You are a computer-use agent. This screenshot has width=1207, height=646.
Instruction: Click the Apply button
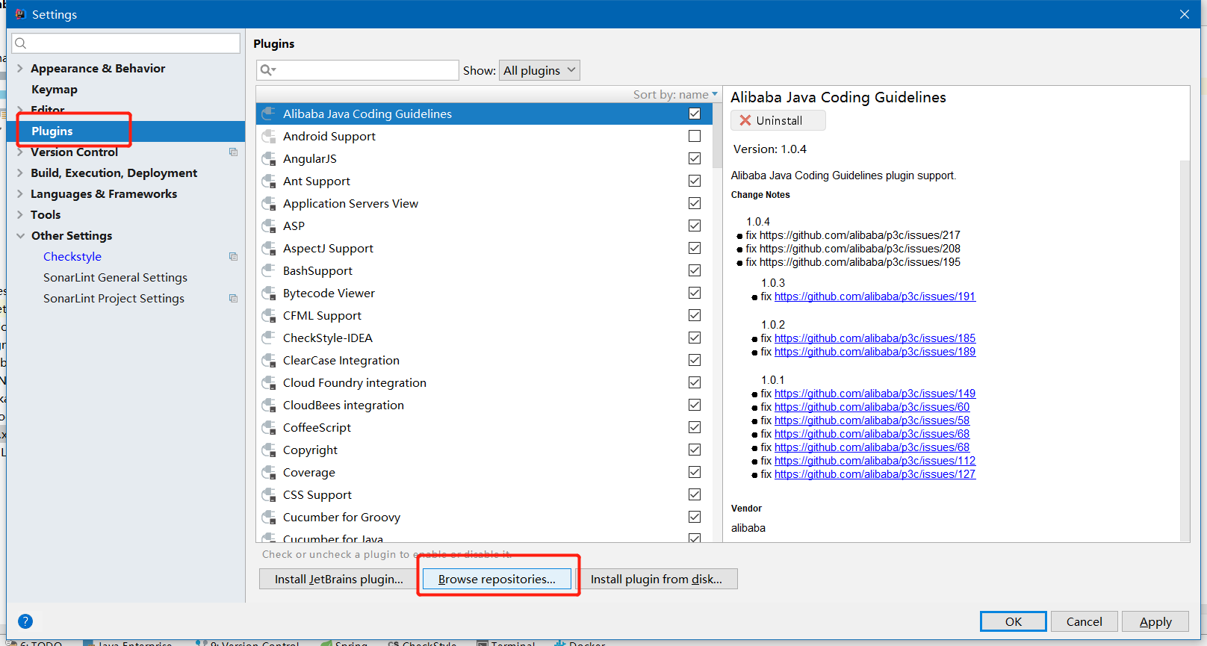(x=1155, y=621)
